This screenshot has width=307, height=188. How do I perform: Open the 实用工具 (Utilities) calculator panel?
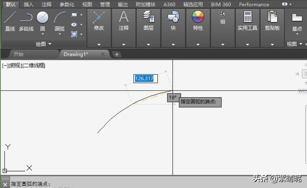(248, 21)
